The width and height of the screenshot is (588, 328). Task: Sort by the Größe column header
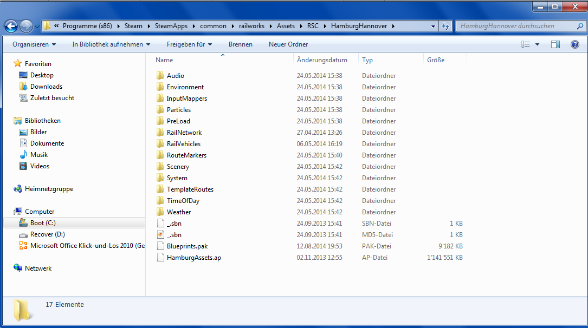point(436,60)
